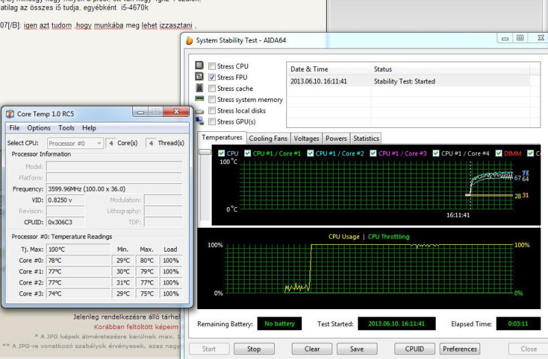Viewport: 548px width, 359px height.
Task: Uncheck the Stress FPU checkbox
Action: point(212,77)
